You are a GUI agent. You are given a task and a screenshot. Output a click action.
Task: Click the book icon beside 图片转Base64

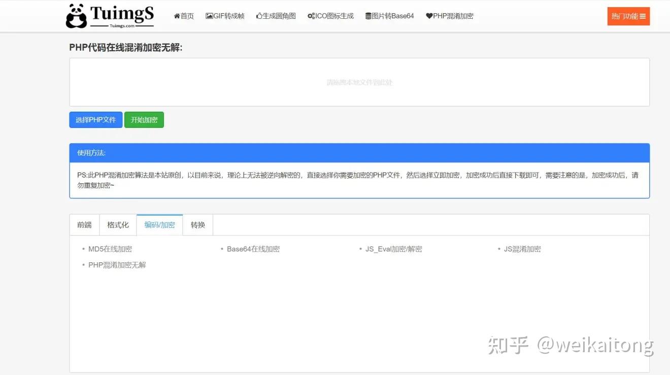[366, 16]
